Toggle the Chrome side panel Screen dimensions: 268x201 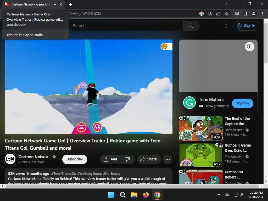tap(245, 14)
